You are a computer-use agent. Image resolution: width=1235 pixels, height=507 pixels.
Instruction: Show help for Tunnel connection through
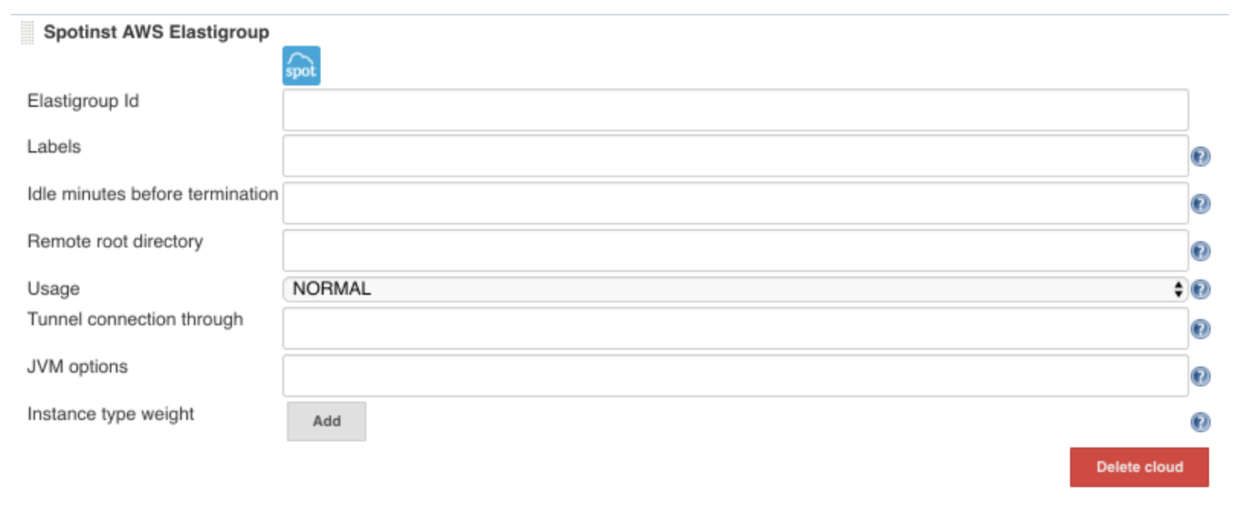1200,329
